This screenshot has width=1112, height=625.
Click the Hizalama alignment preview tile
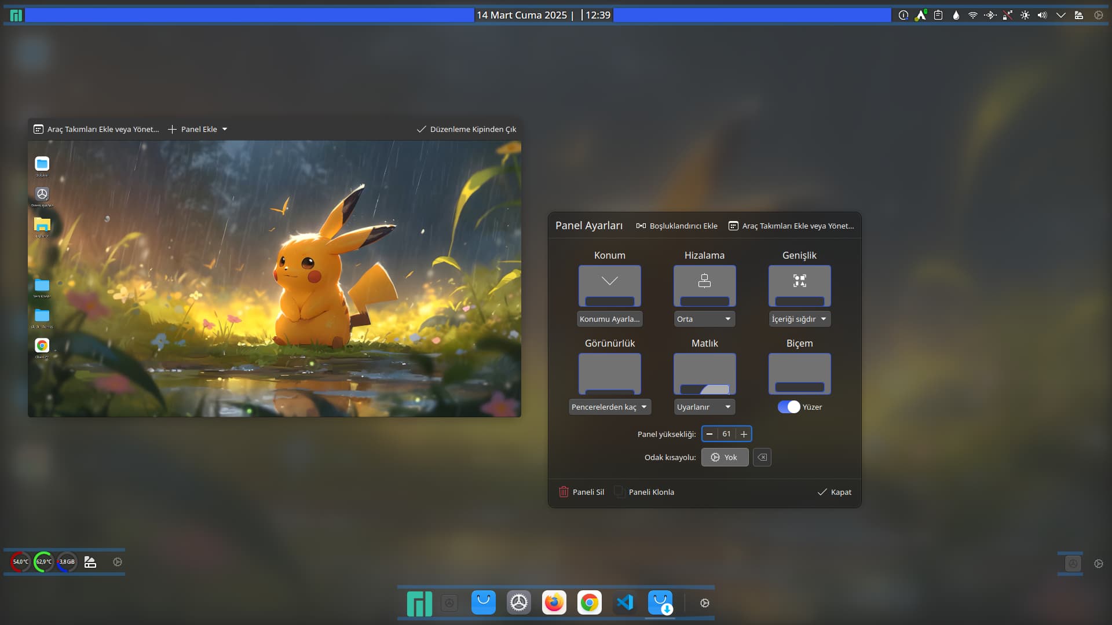(x=705, y=286)
